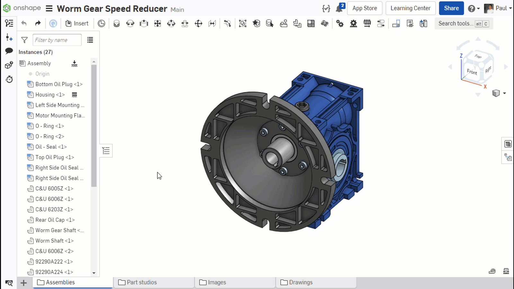Toggle the instance list panel icon
This screenshot has width=514, height=289.
point(9,23)
